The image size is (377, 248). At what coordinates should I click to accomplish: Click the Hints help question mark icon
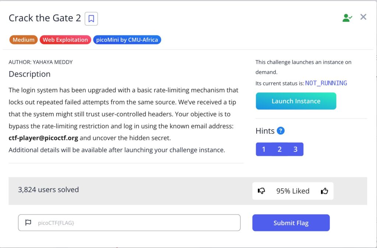point(281,130)
